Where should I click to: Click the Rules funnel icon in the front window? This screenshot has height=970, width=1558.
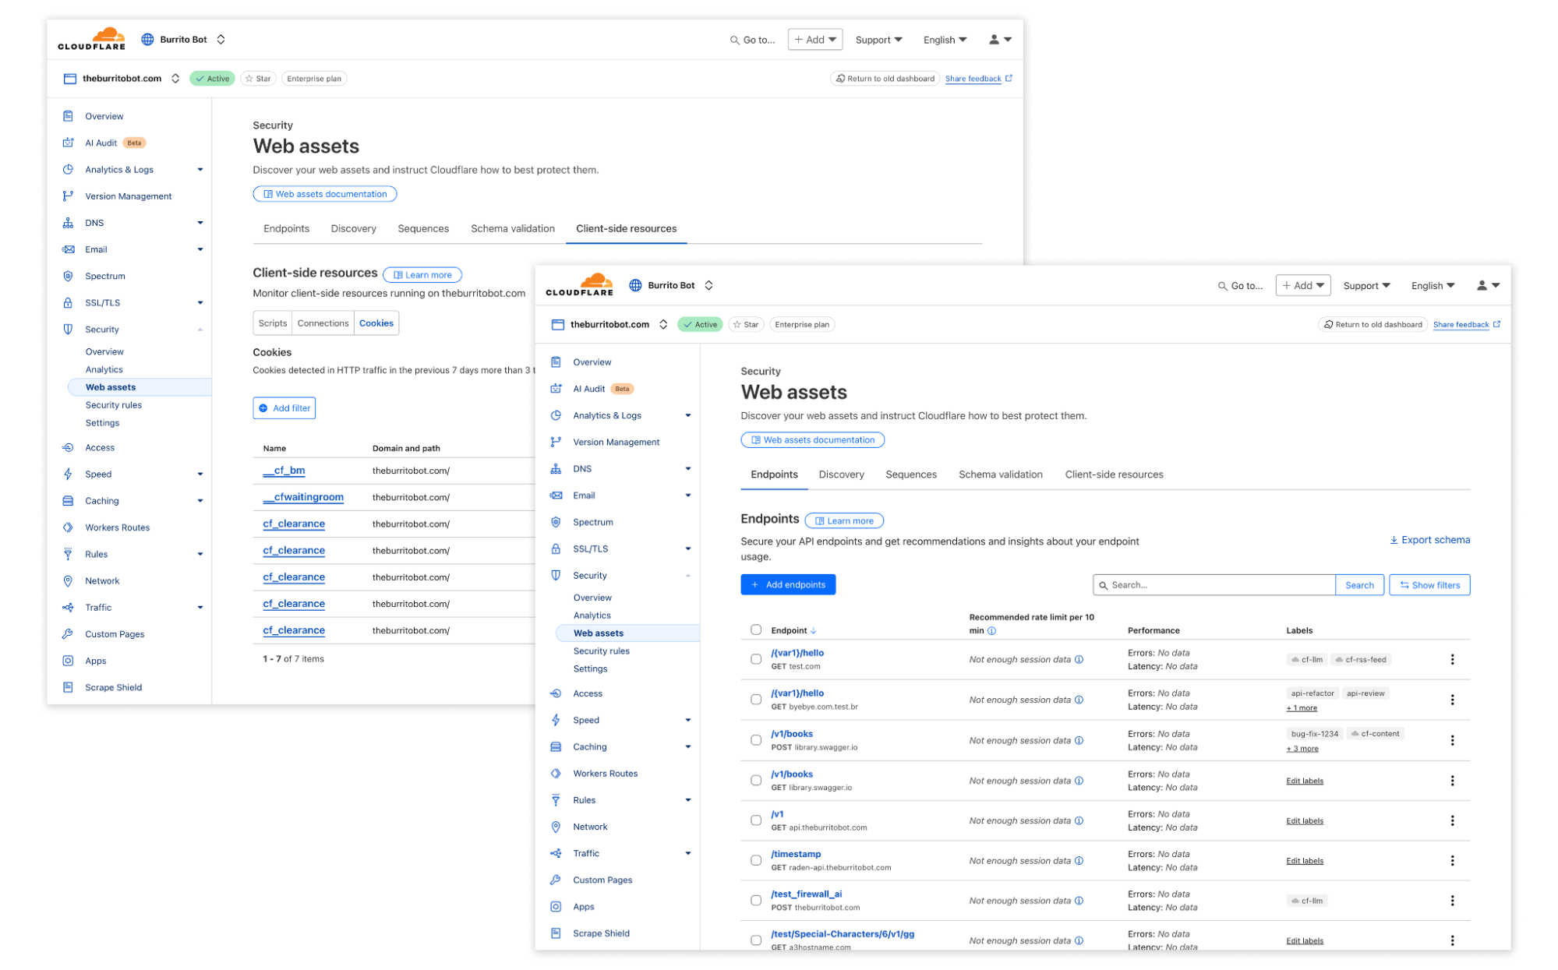(x=556, y=800)
